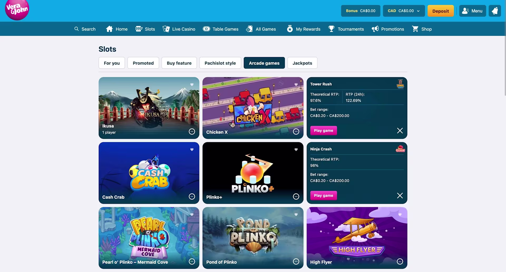Close the Ninja Crash info panel

click(x=400, y=195)
